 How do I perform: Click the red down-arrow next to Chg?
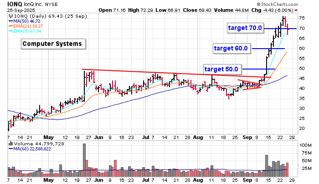click(297, 10)
